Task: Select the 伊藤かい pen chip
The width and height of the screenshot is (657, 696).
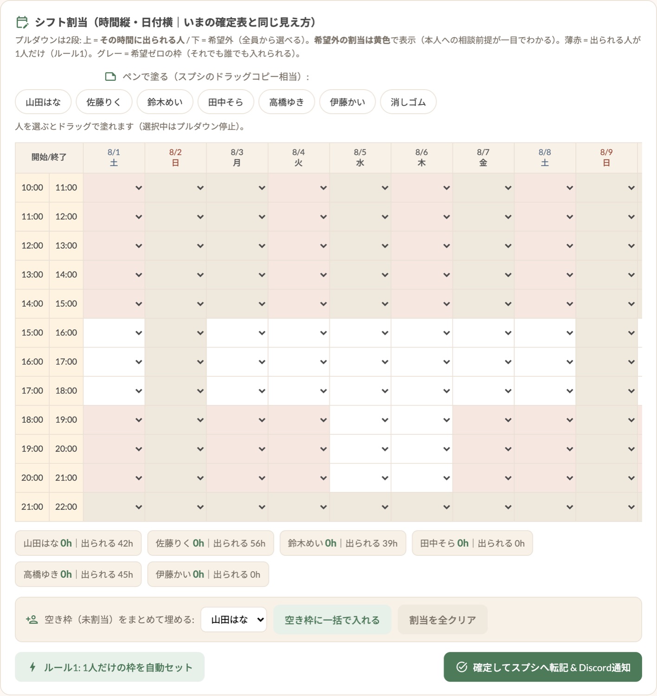Action: point(348,102)
